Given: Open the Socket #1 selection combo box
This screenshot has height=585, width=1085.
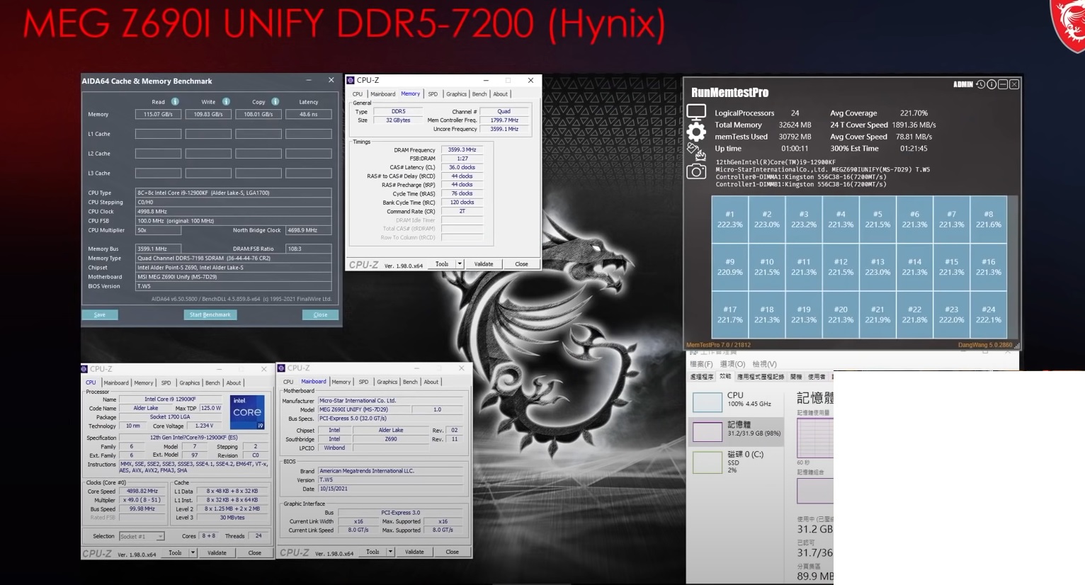Looking at the screenshot, I should 142,536.
